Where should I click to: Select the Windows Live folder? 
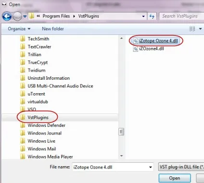pyautogui.click(x=41, y=141)
